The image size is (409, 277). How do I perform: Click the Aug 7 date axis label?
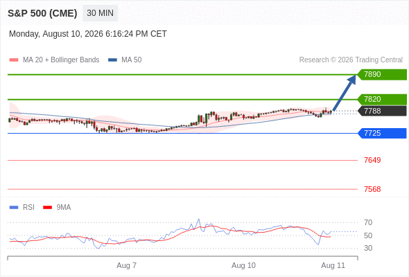pyautogui.click(x=126, y=265)
